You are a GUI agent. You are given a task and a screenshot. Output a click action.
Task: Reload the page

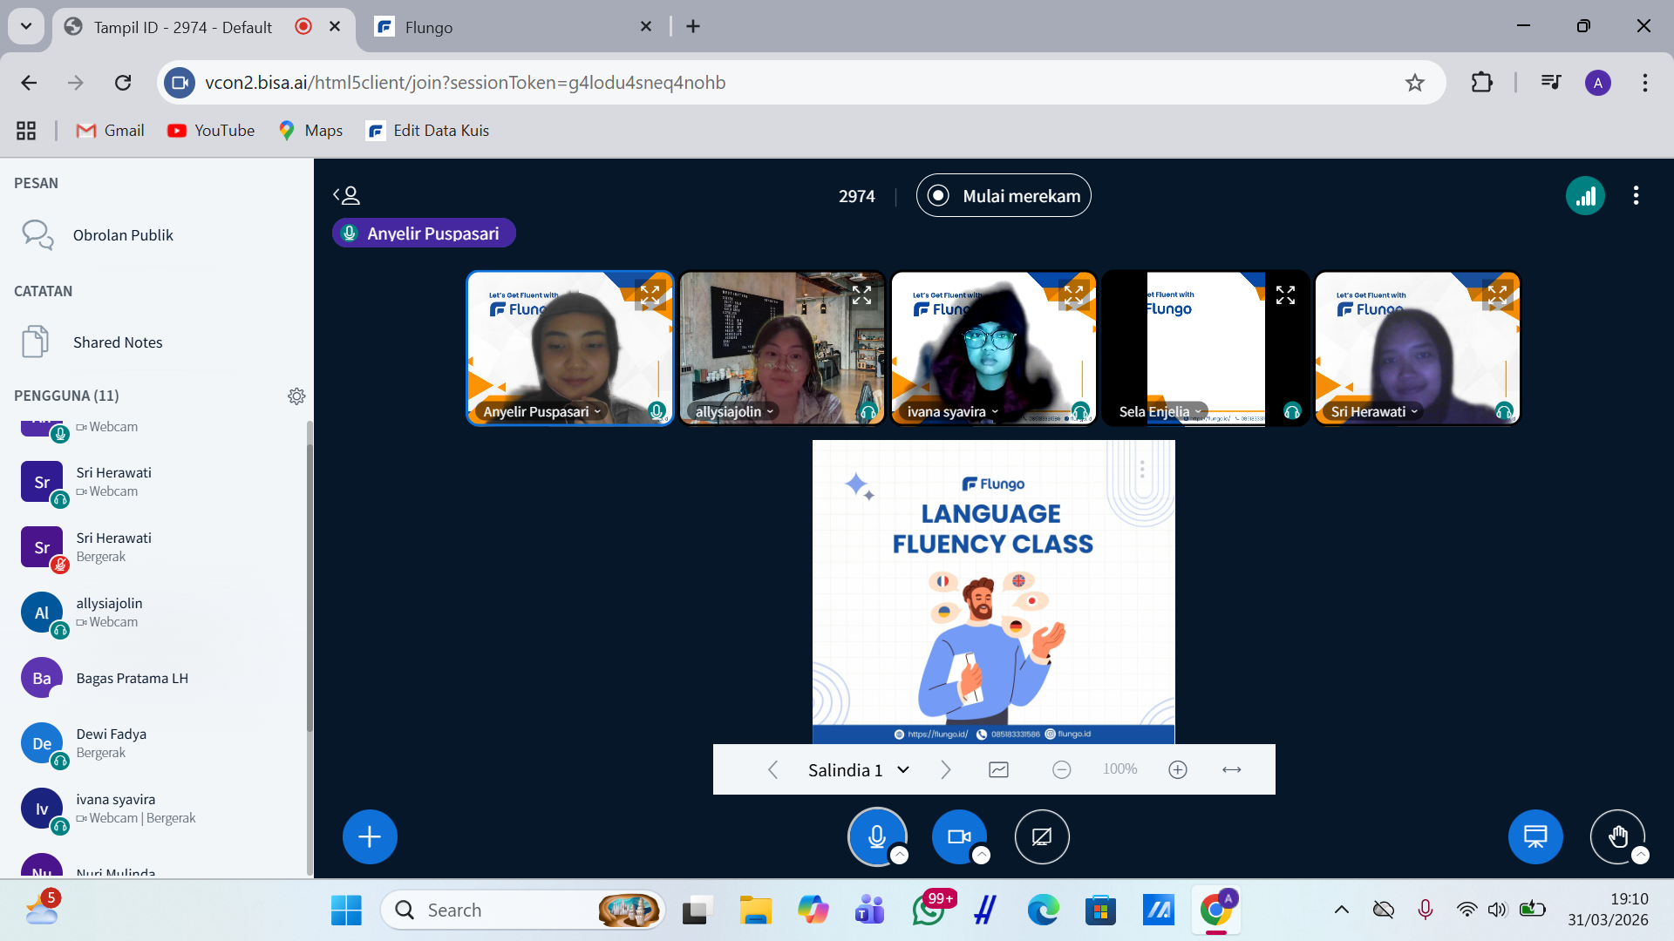123,83
